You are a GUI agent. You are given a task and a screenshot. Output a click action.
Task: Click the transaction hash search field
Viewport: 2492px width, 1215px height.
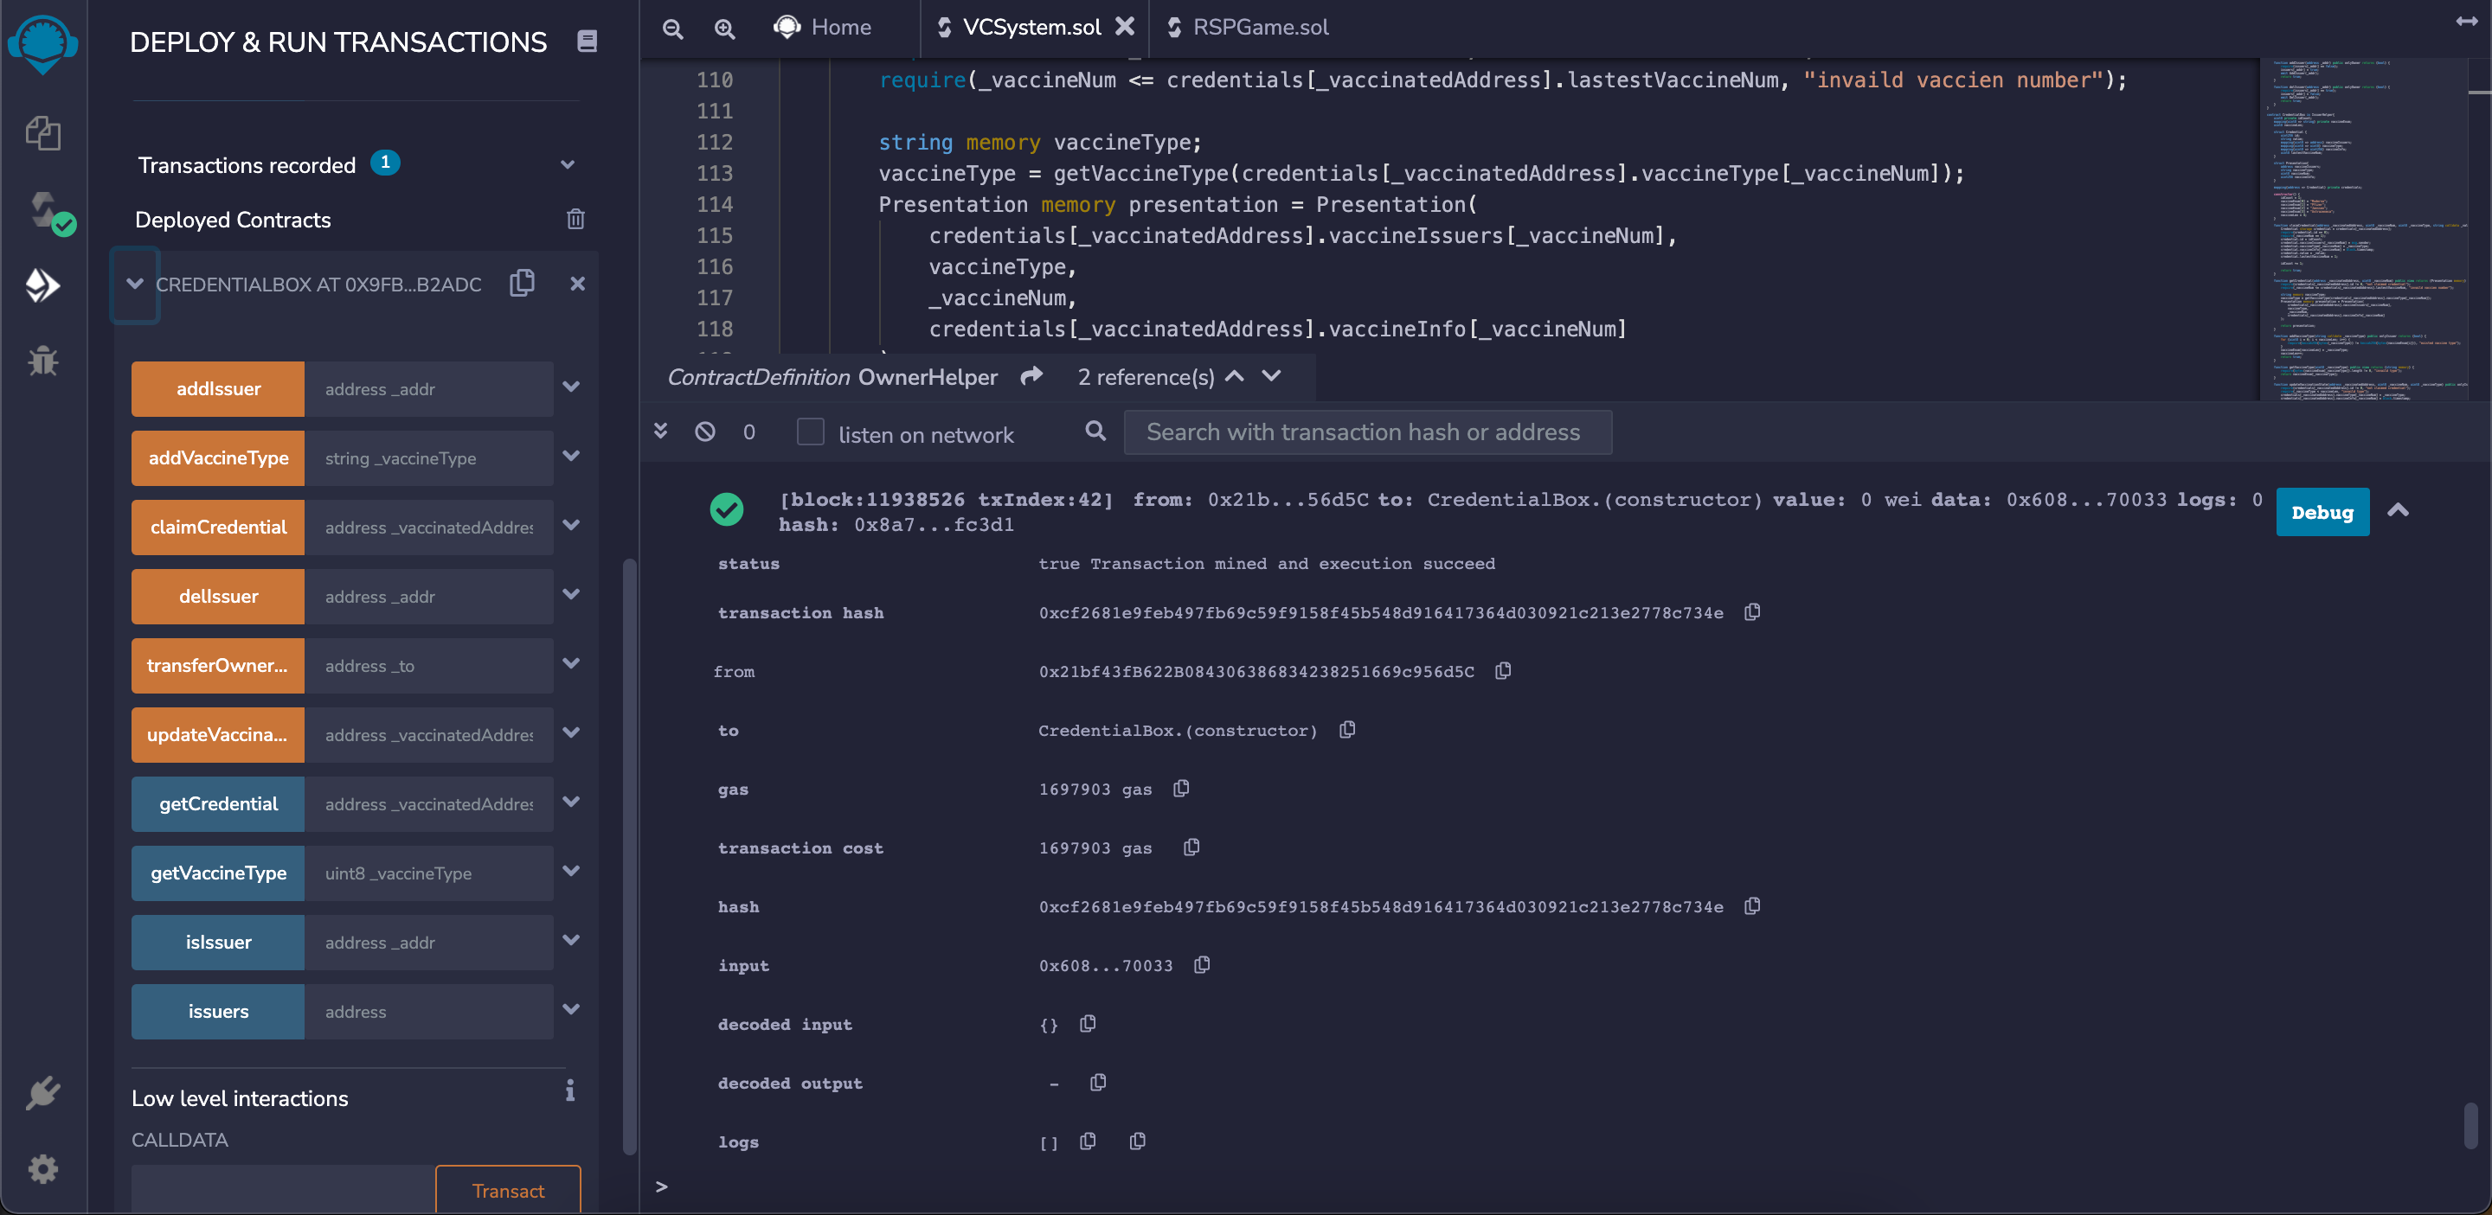coord(1367,432)
